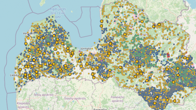The image size is (196, 110).
Task: Click the large yellow marker just below the bright blue marker
Action: [147, 81]
